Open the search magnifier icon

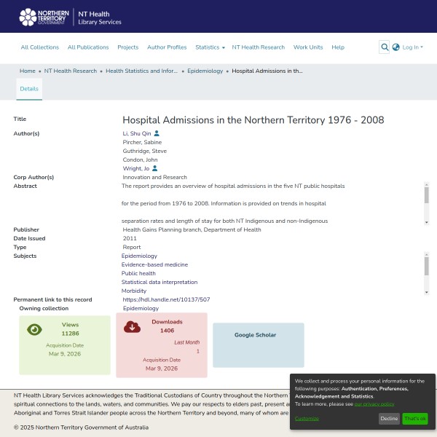click(x=385, y=47)
